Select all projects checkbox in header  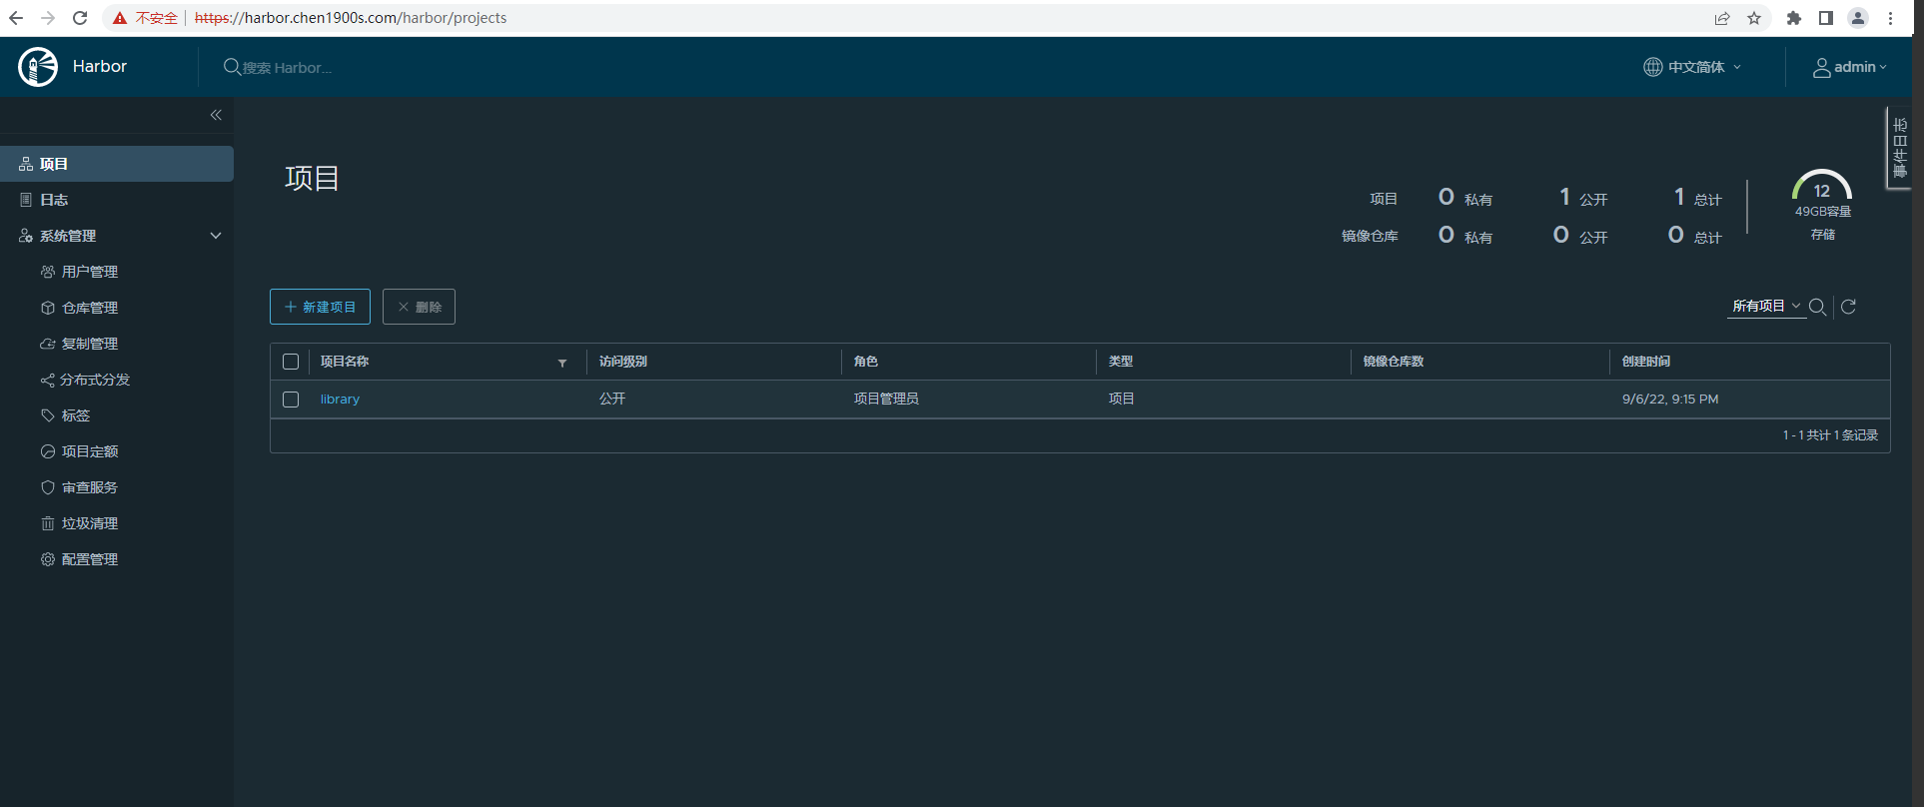click(291, 362)
